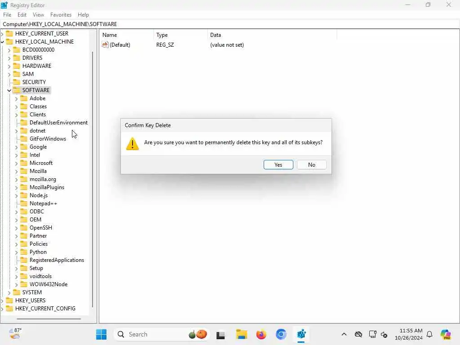Open the Favorites menu
Viewport: 460px width, 345px height.
click(x=61, y=15)
